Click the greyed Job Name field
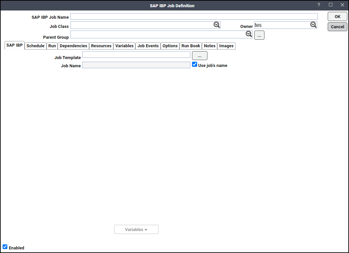 [x=136, y=65]
